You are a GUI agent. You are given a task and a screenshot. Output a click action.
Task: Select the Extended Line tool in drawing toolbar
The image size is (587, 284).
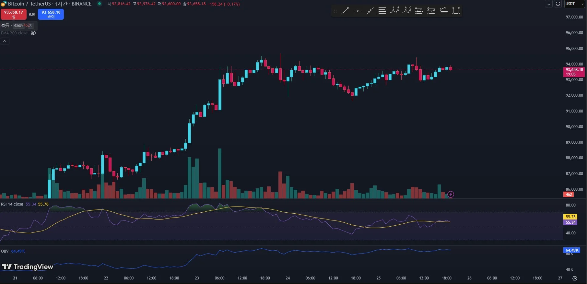click(370, 11)
